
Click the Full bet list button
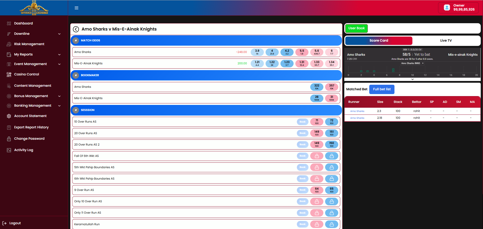[x=382, y=89]
